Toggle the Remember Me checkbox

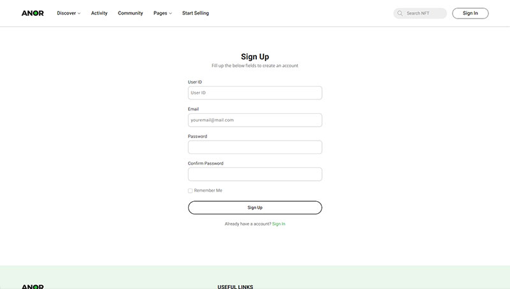click(190, 190)
